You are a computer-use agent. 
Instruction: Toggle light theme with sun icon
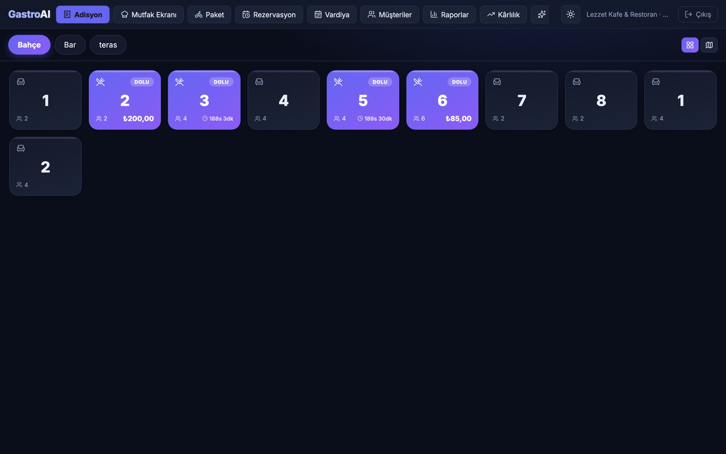[x=570, y=15]
